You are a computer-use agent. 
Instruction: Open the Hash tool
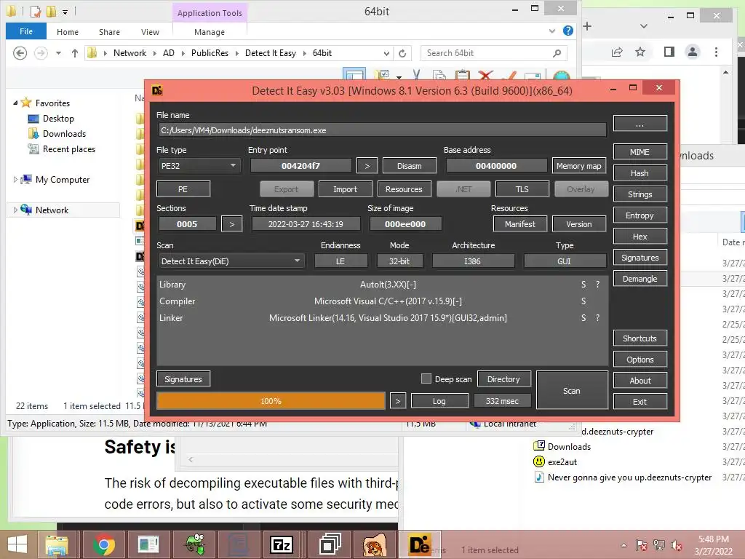click(x=640, y=173)
